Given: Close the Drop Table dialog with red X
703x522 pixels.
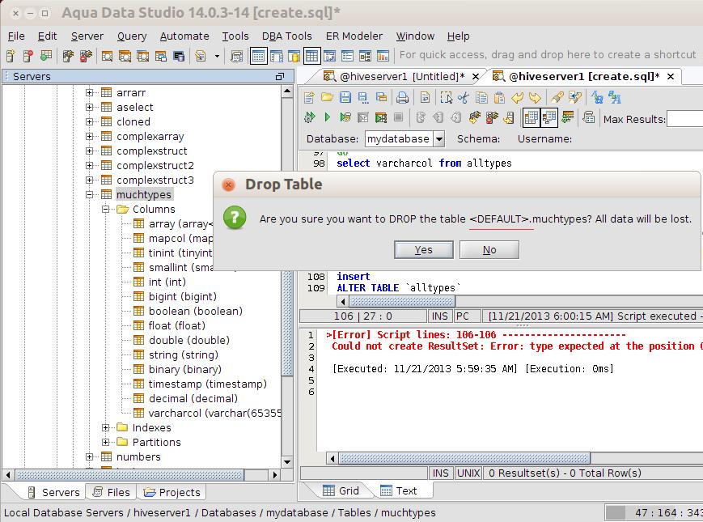Looking at the screenshot, I should click(x=229, y=185).
